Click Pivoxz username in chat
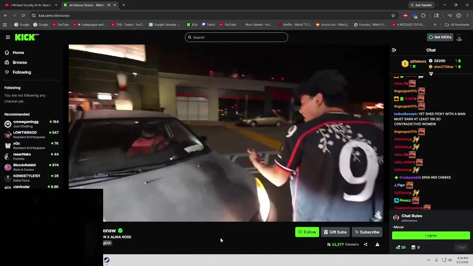Image resolution: width=473 pixels, height=266 pixels. [x=405, y=200]
